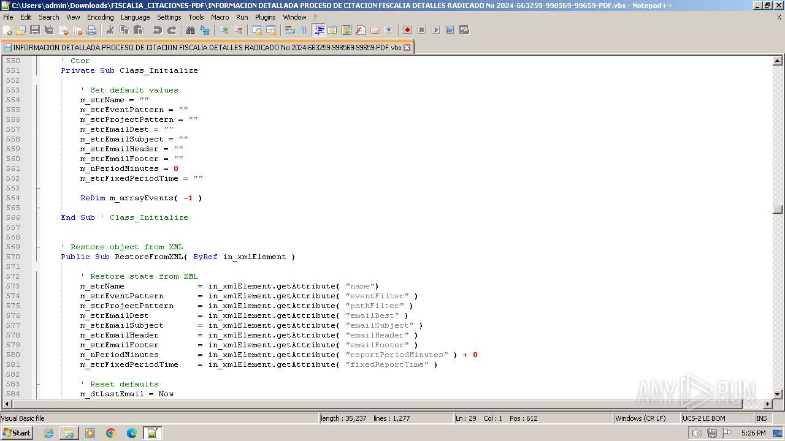
Task: Open the Window menu
Action: (294, 17)
